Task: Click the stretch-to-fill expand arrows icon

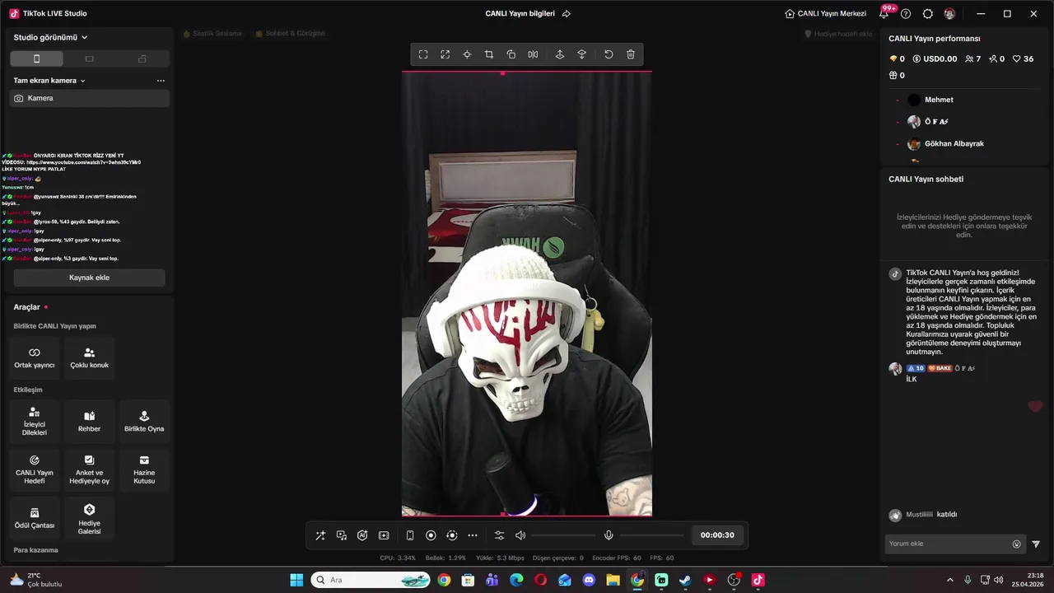Action: (445, 54)
